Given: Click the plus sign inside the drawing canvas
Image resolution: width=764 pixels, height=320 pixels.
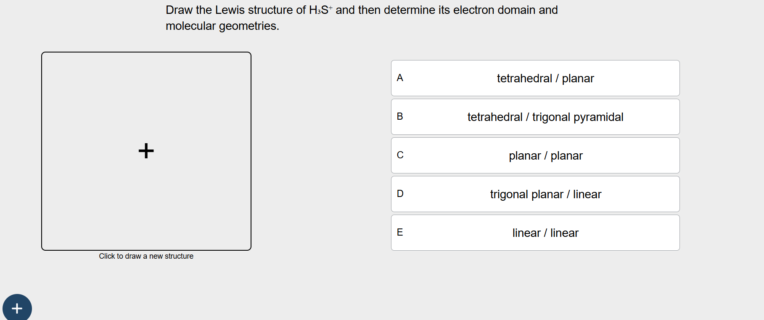Looking at the screenshot, I should (x=146, y=151).
